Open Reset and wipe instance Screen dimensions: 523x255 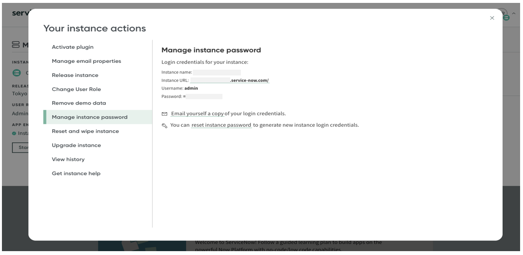pyautogui.click(x=85, y=131)
